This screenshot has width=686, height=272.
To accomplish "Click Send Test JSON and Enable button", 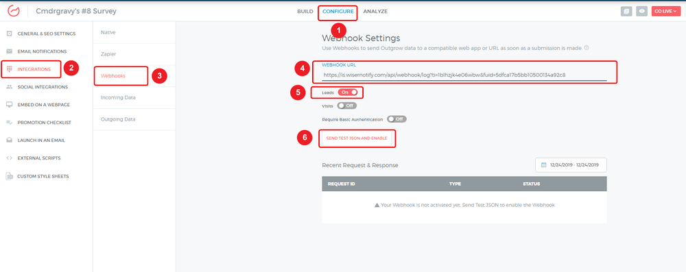I will pyautogui.click(x=357, y=138).
